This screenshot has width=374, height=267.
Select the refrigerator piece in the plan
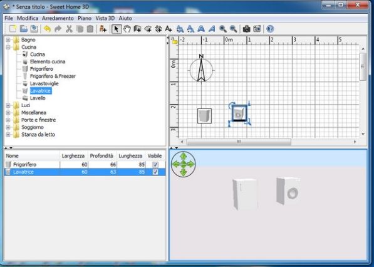click(204, 116)
